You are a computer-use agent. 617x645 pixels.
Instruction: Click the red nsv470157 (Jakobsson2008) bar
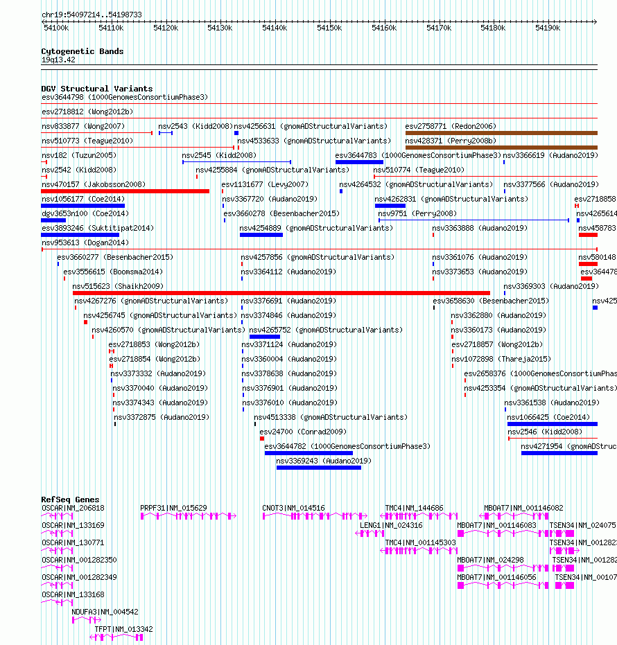(x=125, y=191)
